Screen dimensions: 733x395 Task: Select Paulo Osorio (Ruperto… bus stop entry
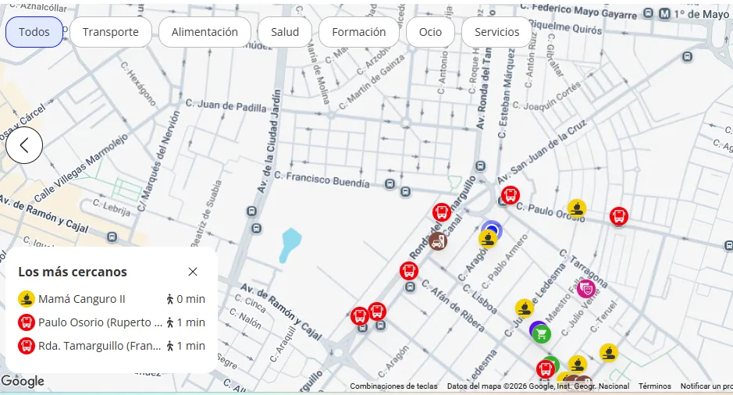112,322
